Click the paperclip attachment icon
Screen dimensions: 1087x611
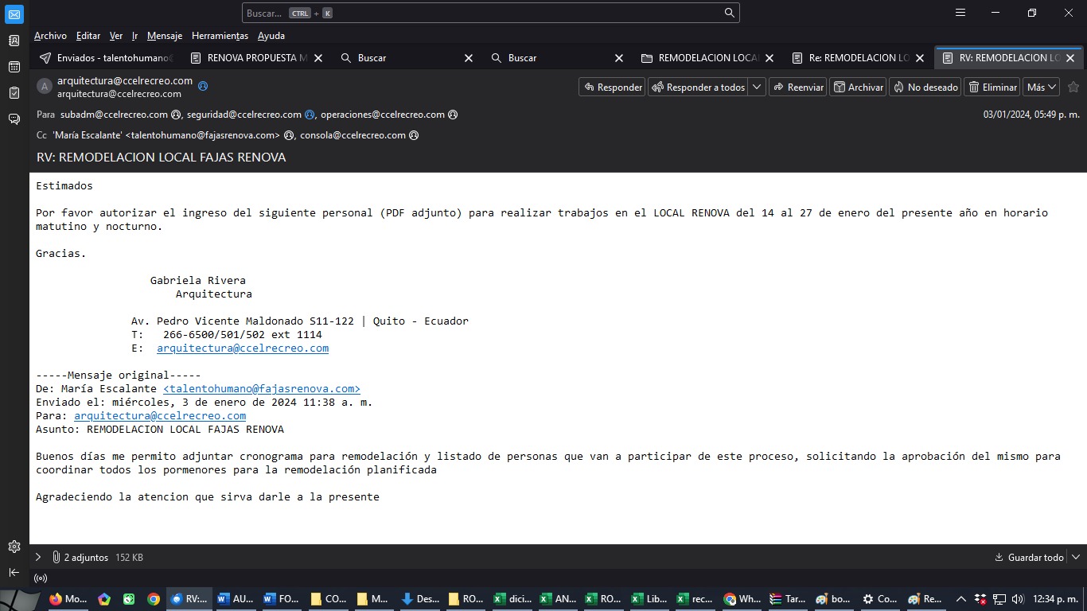coord(56,558)
